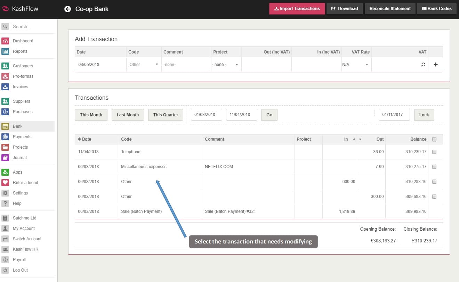
Task: Toggle the select-all checkbox in table header
Action: click(434, 139)
